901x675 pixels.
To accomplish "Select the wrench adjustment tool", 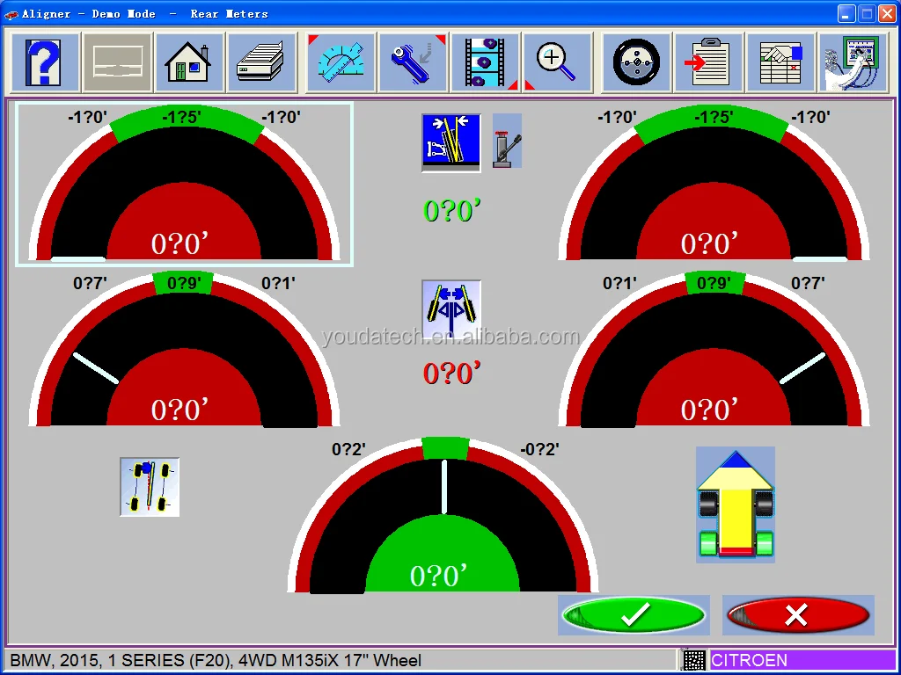I will point(414,62).
